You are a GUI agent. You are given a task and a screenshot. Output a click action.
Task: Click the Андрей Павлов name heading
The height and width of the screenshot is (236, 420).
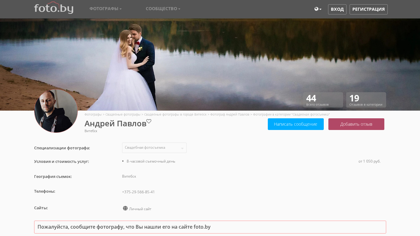click(115, 124)
